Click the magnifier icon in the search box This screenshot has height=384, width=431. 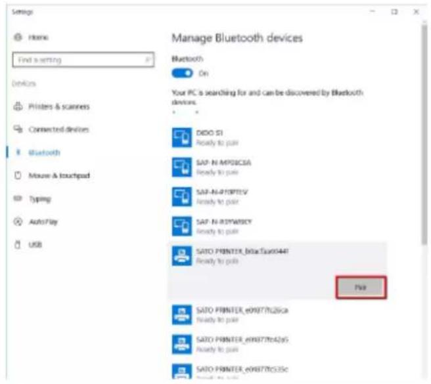tap(148, 59)
